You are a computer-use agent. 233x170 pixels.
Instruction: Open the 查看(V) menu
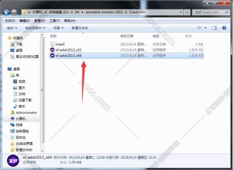click(40, 21)
